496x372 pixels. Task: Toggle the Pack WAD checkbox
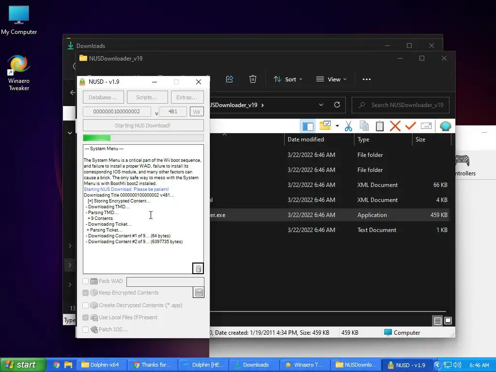pos(85,281)
